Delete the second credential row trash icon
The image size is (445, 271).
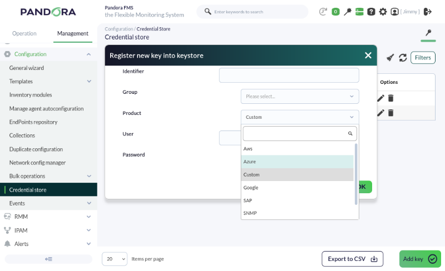click(391, 113)
